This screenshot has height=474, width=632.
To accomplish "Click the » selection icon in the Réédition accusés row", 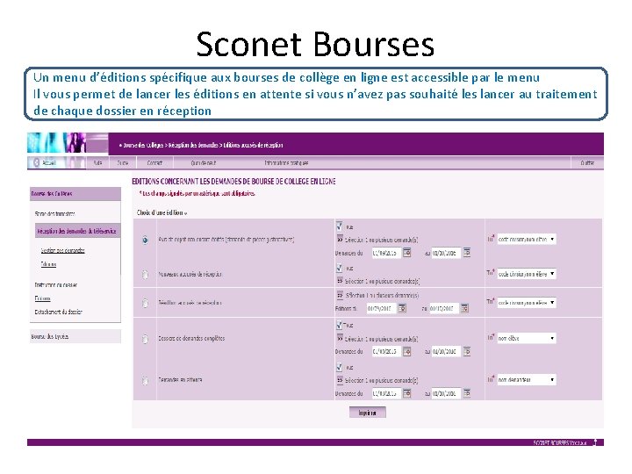I will click(x=340, y=295).
